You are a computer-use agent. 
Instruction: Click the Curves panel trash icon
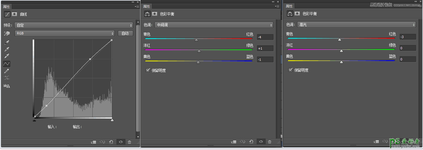130,142
